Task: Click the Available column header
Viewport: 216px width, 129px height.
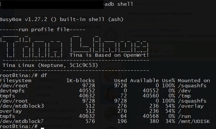Action: click(x=144, y=81)
